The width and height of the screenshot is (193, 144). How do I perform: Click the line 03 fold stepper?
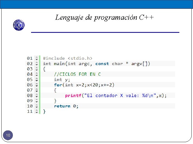point(37,69)
